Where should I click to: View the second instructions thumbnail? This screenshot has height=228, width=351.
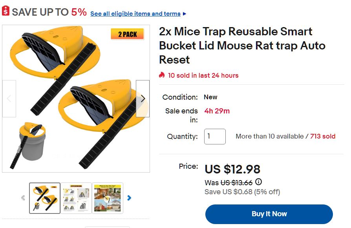pos(76,198)
